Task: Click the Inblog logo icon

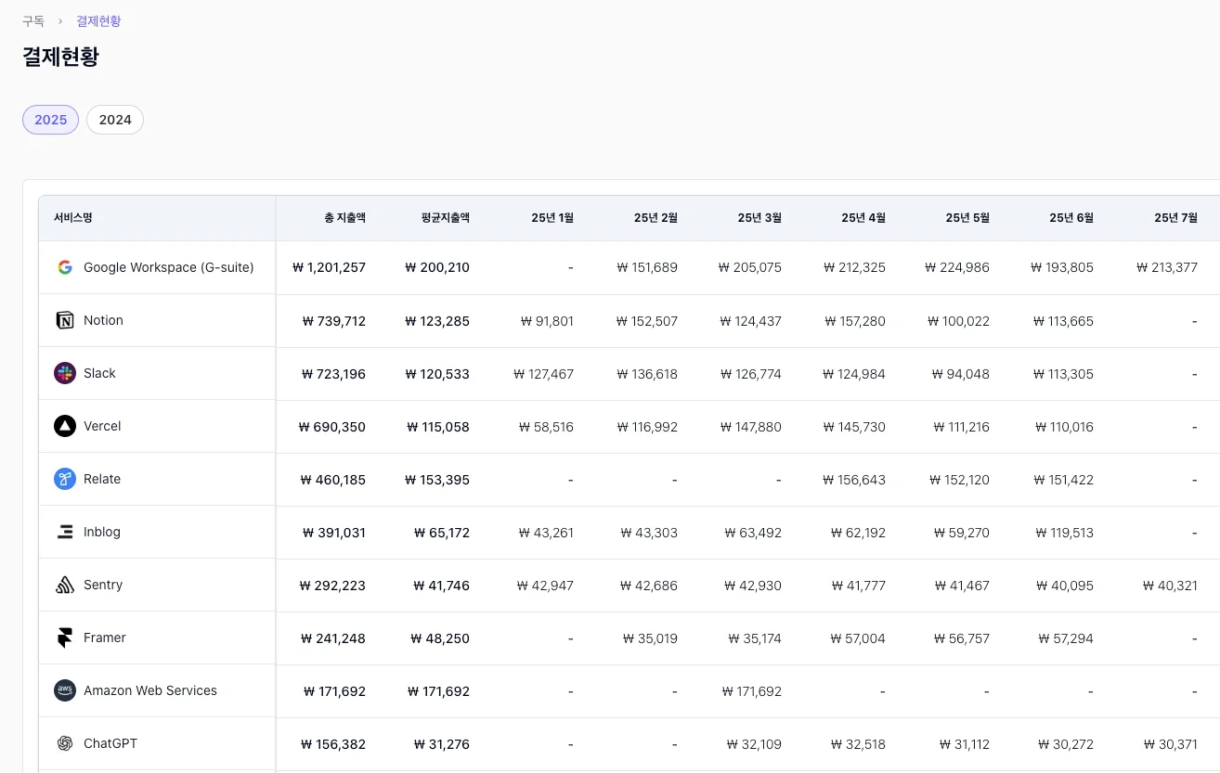Action: coord(64,532)
